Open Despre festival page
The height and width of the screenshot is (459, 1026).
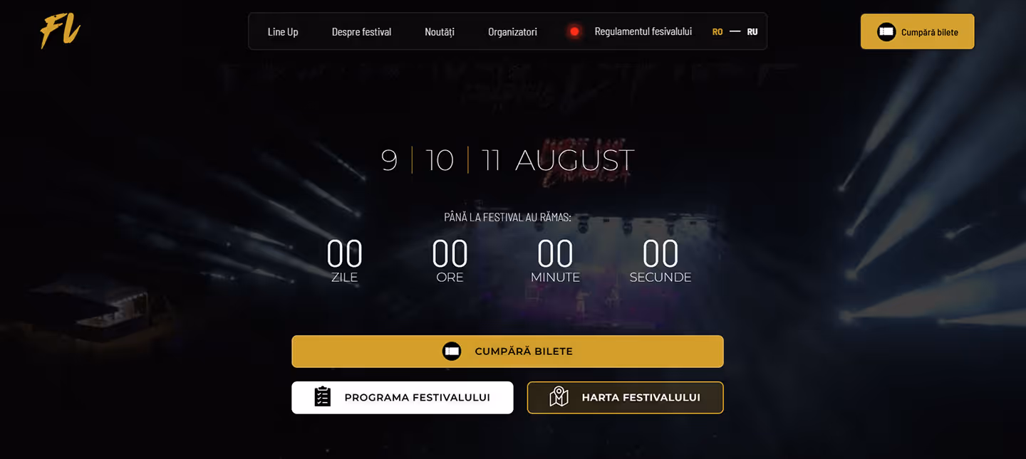[361, 31]
